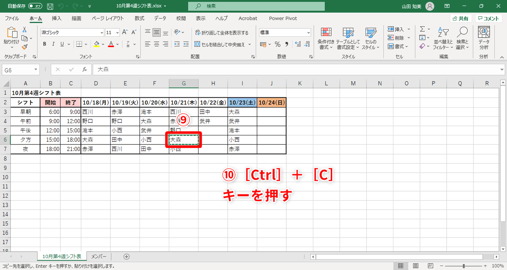Screen dimensions: 507x270
Task: Open the Power Pivot tab
Action: (282, 18)
